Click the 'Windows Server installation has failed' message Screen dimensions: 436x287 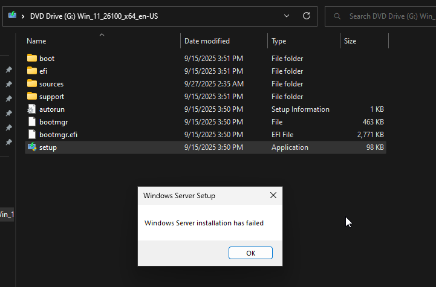point(204,223)
